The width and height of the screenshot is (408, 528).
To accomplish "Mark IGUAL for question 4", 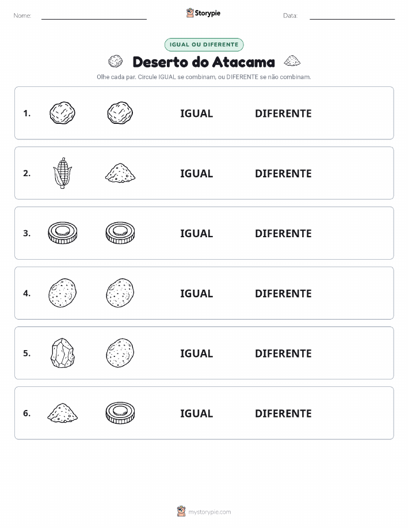I will (197, 293).
